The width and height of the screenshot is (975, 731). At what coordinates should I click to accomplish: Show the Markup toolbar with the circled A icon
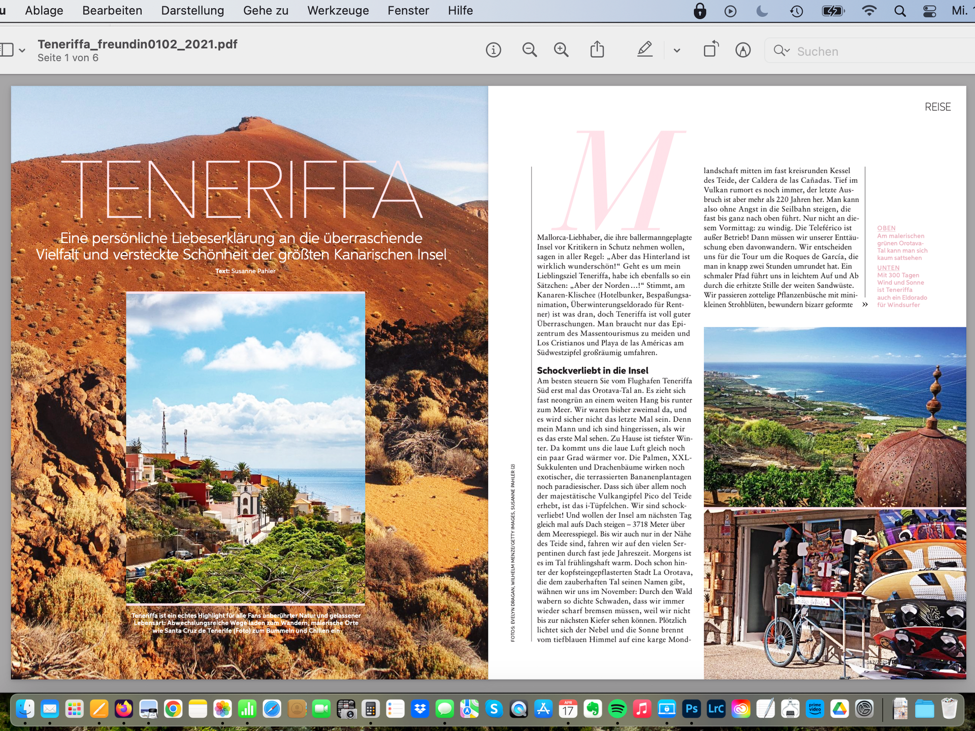[x=743, y=50]
